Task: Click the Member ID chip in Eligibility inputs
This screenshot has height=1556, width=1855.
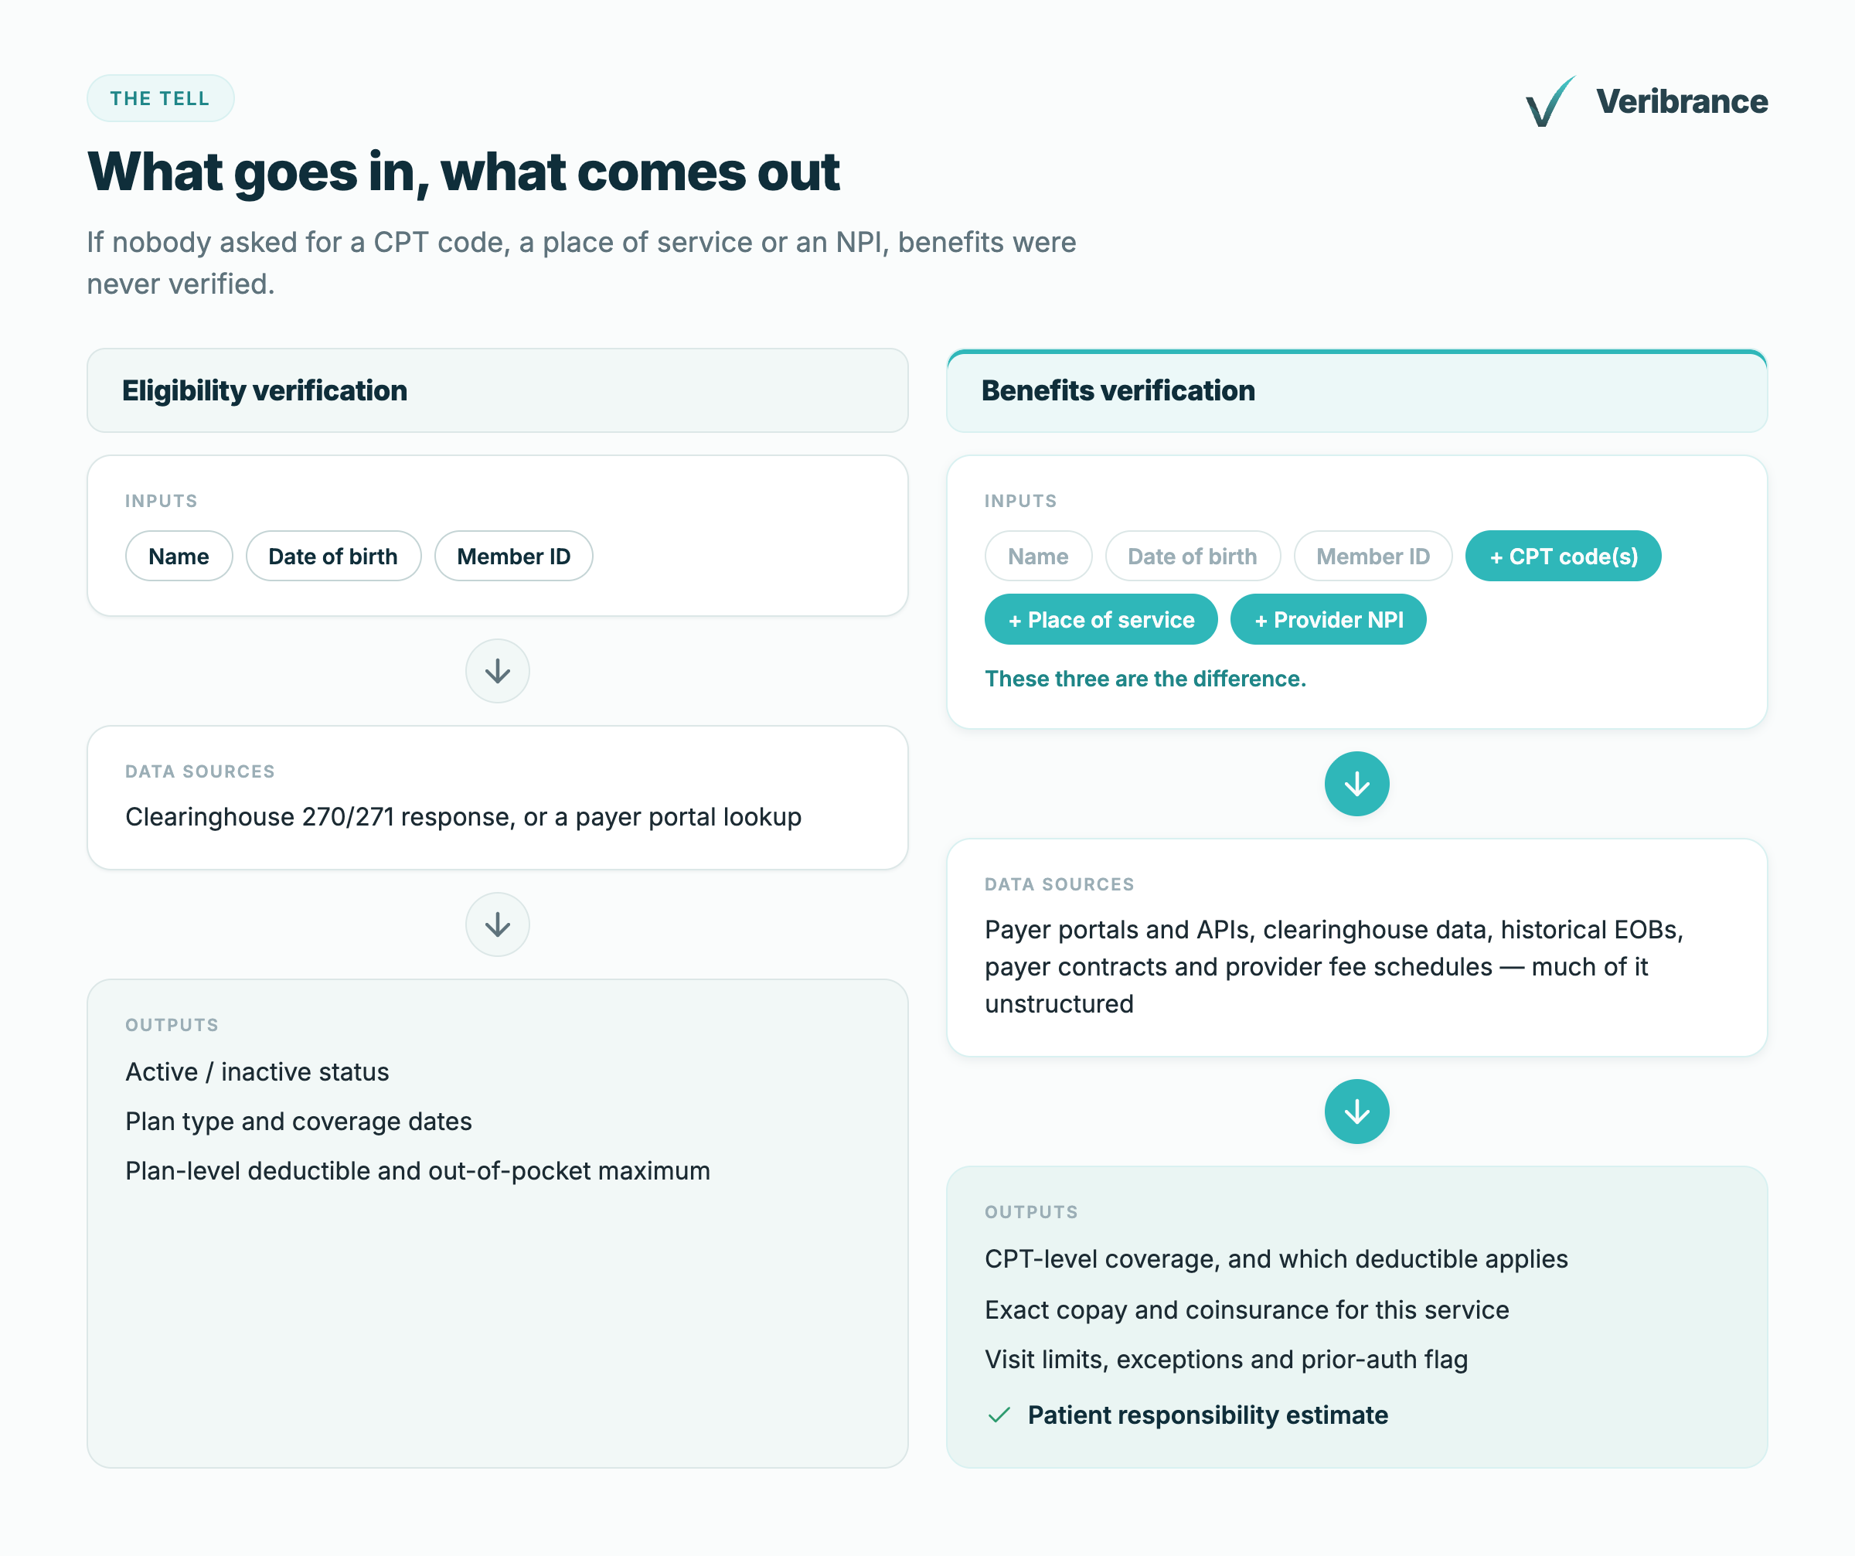Action: [x=513, y=556]
